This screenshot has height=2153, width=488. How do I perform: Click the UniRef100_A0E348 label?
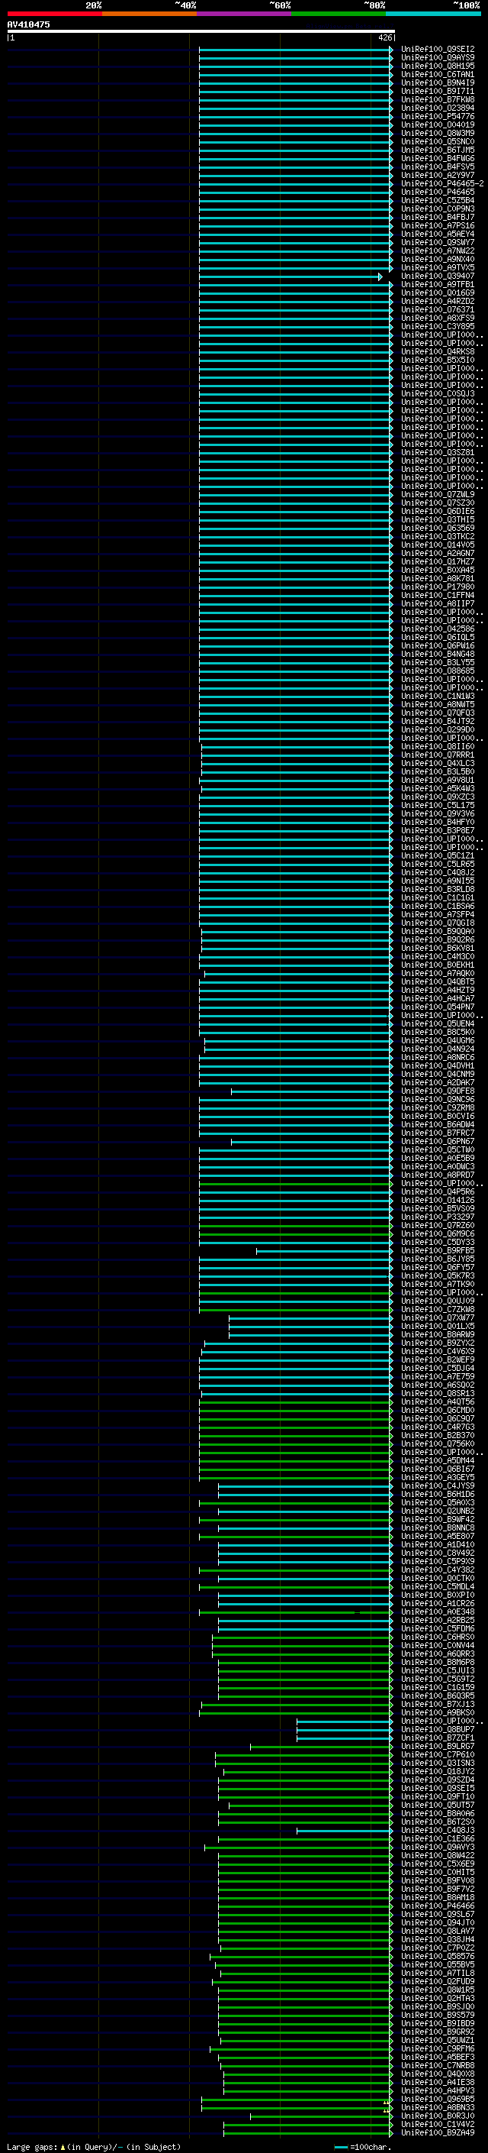point(438,1612)
